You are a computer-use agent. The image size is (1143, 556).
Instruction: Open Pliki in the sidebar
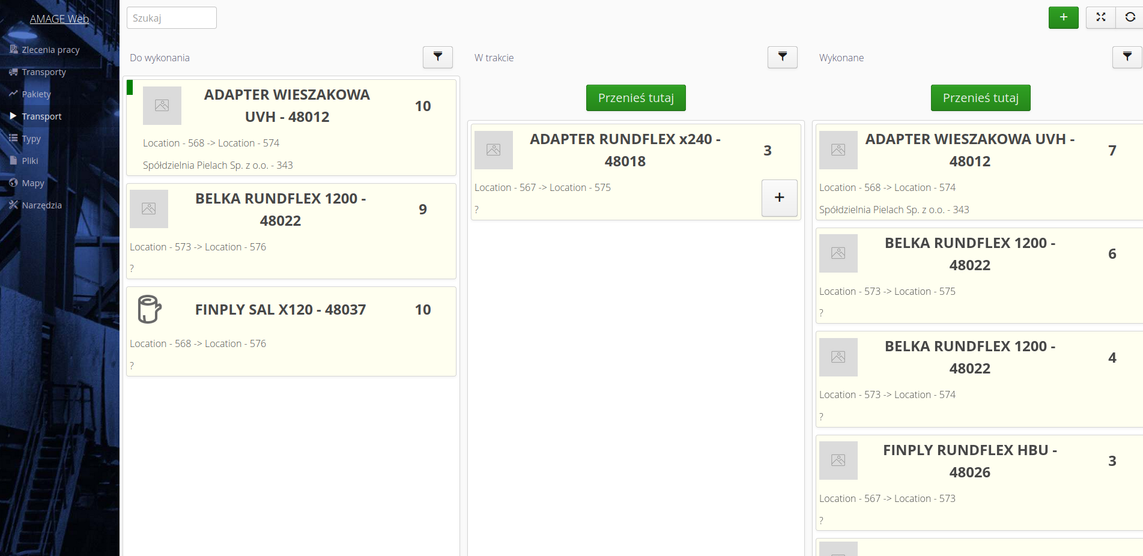30,161
